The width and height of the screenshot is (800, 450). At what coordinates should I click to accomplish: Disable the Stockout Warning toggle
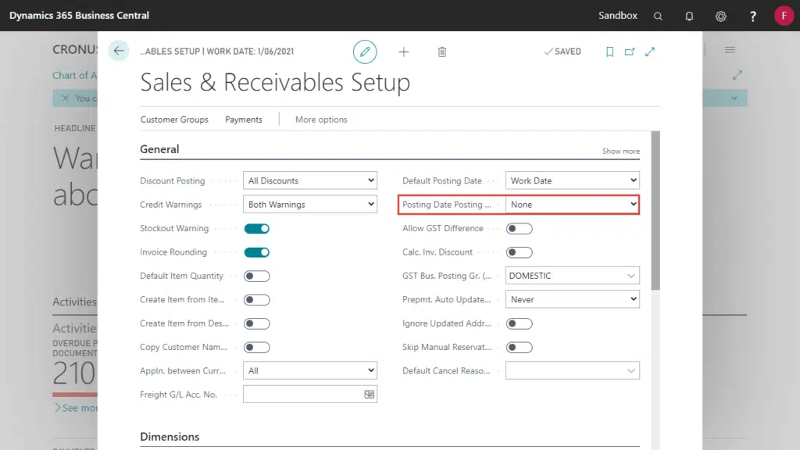point(257,229)
